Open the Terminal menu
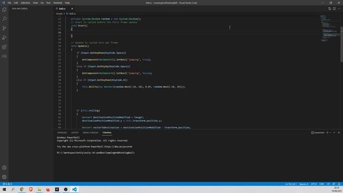343x193 pixels. 58,3
